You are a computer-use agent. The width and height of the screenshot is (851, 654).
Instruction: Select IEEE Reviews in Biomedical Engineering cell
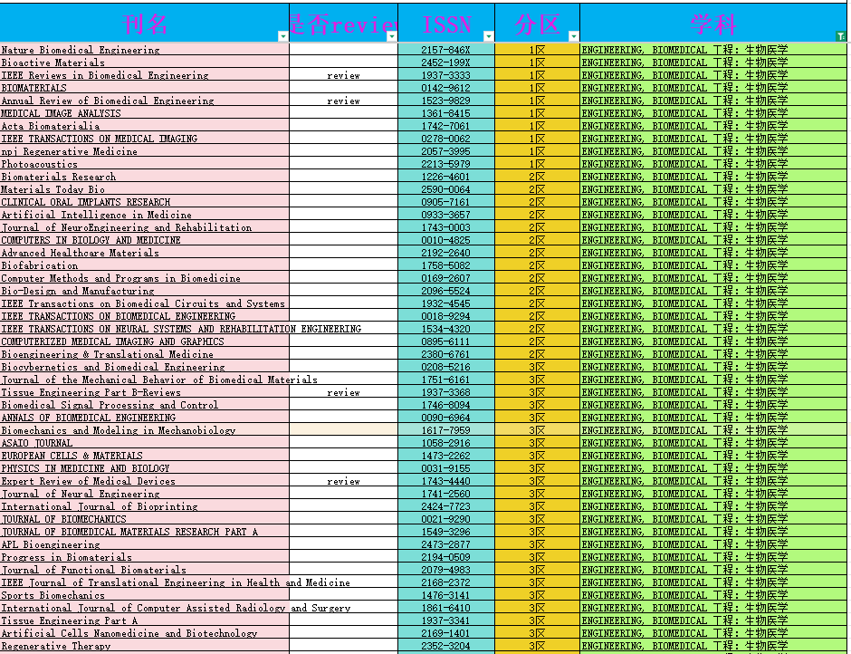144,75
